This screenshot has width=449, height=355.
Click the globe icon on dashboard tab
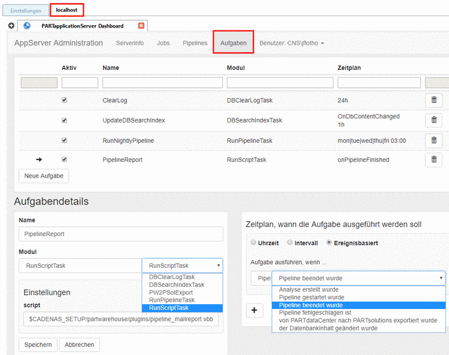point(28,26)
